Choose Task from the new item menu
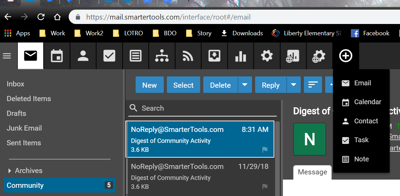 361,140
